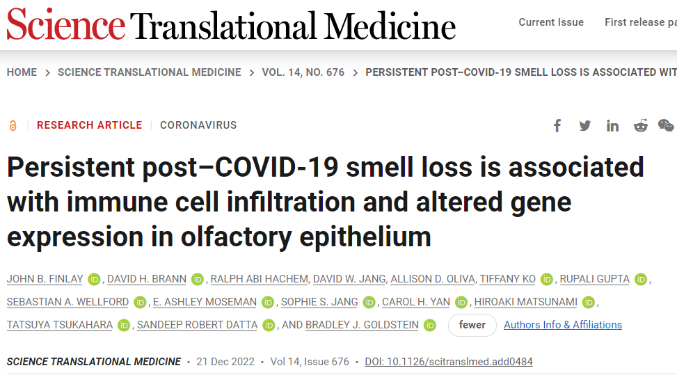Open the Coronavirus topic label
Viewport: 677px width, 375px height.
198,125
